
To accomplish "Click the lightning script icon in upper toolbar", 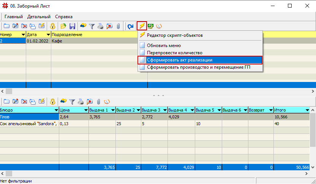I will coord(142,26).
